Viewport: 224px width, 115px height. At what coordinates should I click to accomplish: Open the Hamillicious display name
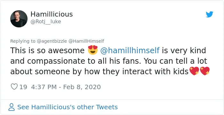click(x=52, y=14)
